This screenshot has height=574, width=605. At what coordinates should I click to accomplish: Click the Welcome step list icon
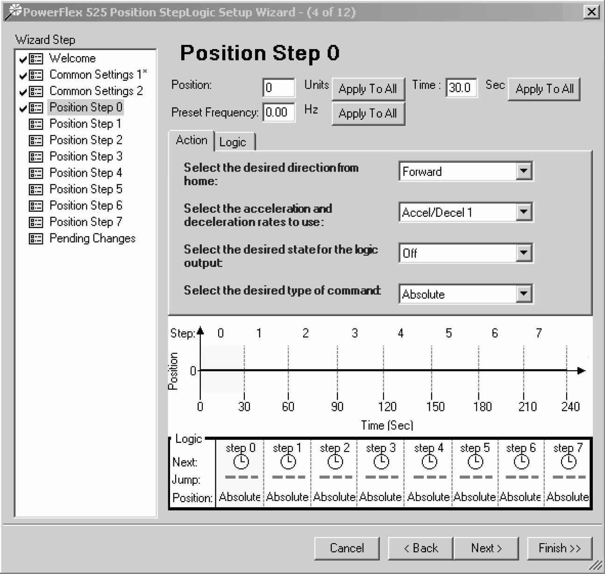[36, 58]
